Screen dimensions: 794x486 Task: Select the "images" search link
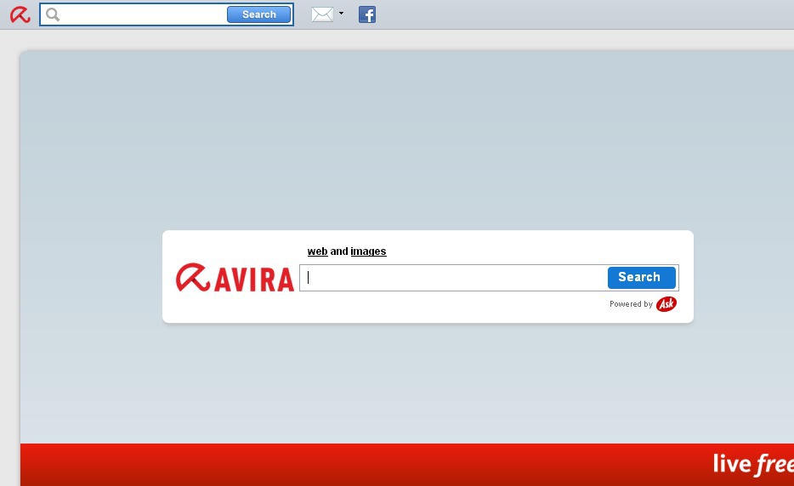point(368,251)
